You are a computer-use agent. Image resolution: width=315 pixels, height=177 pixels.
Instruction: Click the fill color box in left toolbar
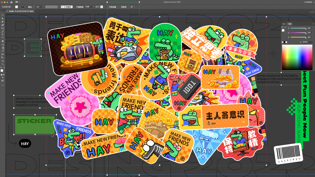tap(2, 71)
